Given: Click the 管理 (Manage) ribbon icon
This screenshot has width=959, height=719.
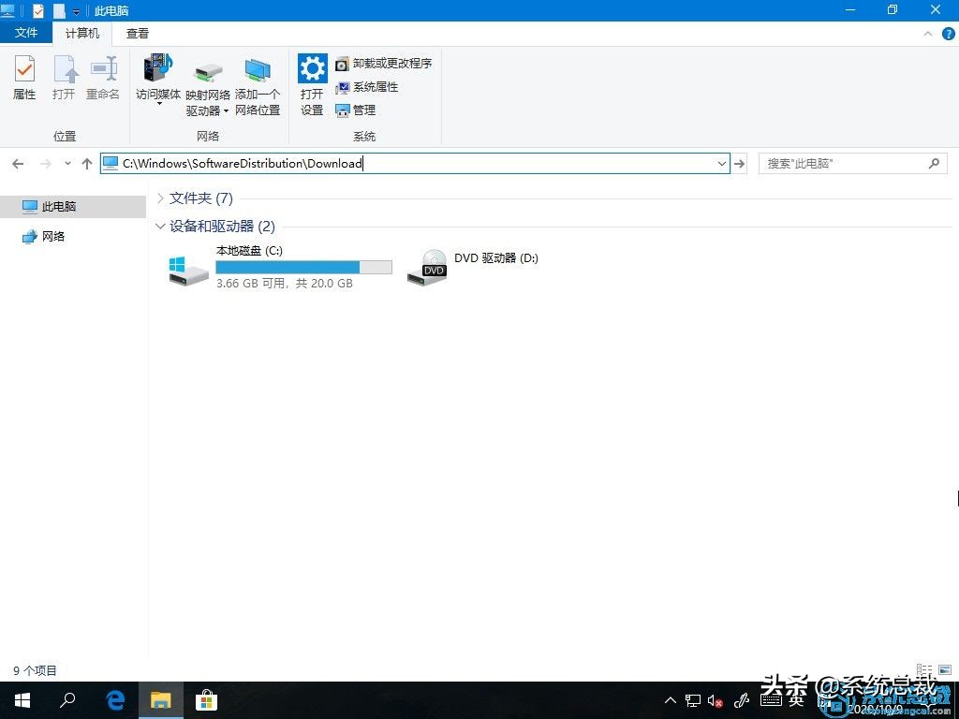Looking at the screenshot, I should point(361,110).
